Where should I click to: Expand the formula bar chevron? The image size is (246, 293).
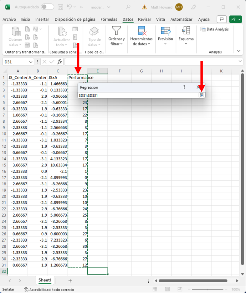[240, 62]
